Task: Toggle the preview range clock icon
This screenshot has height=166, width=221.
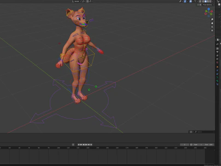Action: [191, 145]
